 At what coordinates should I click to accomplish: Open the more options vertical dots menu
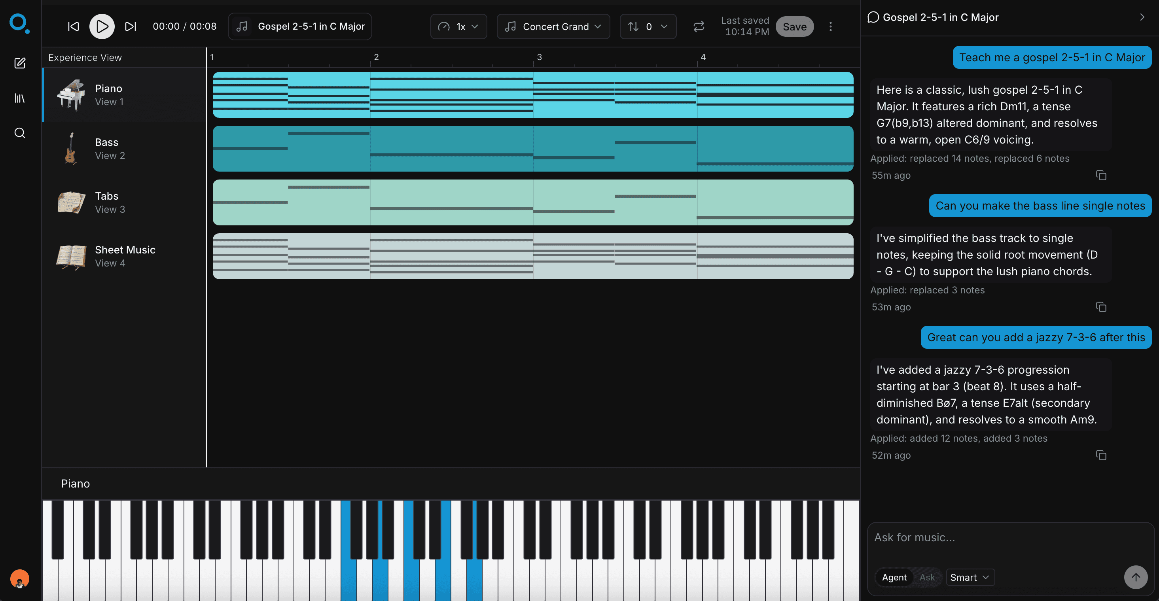click(831, 26)
